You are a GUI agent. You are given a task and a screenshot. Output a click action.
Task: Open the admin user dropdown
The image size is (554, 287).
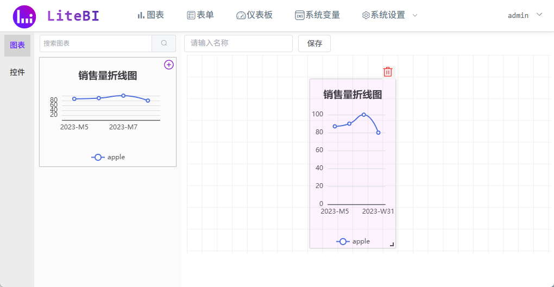pos(525,15)
